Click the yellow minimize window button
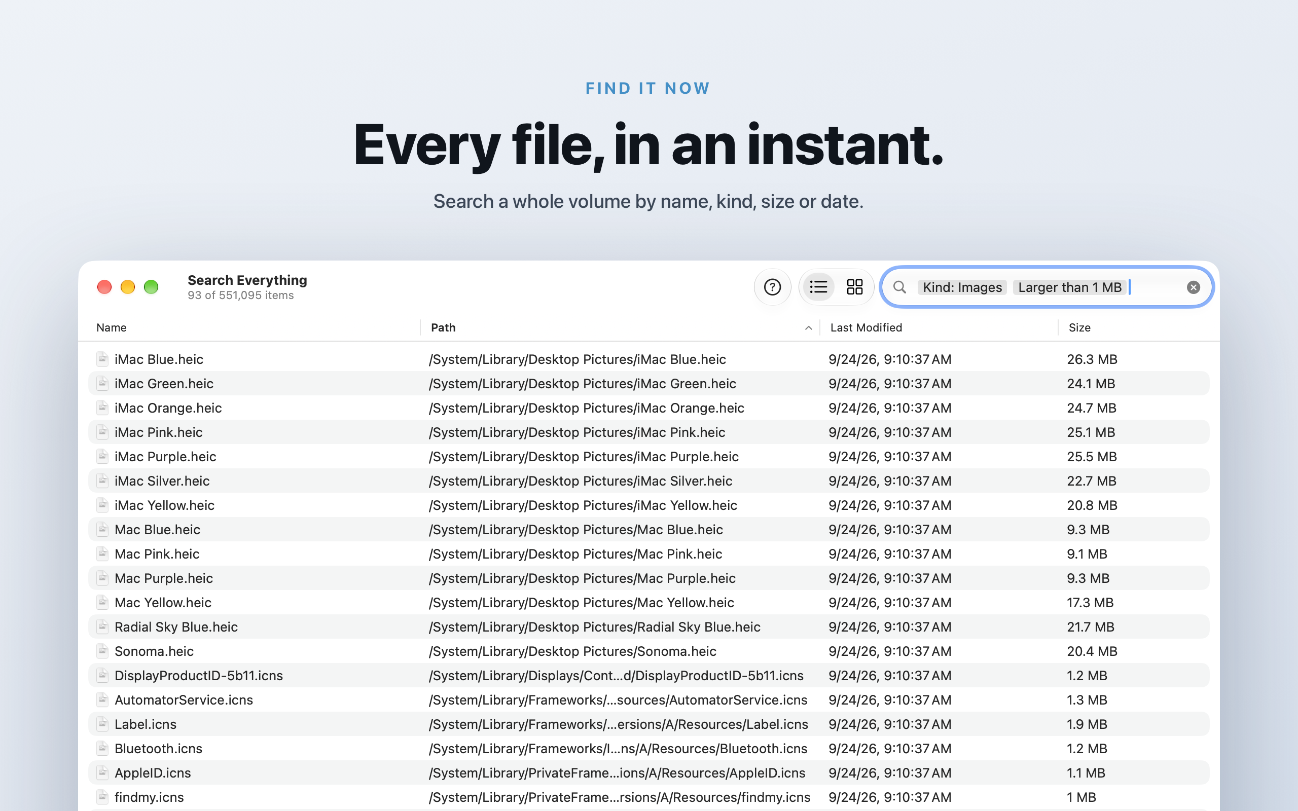 128,287
